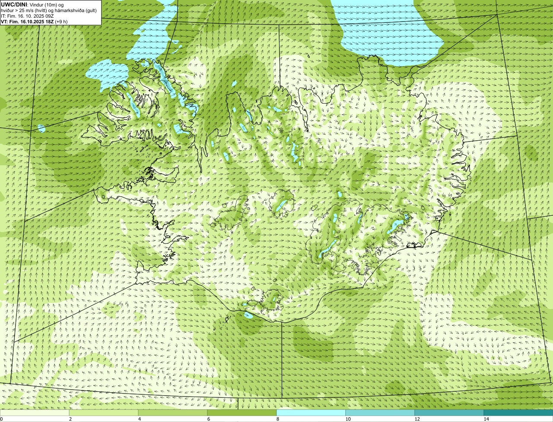Click the 'IT: Fim. 16. 10. 2025 09Z' line
Screen dimensions: 553x422
[x=27, y=16]
